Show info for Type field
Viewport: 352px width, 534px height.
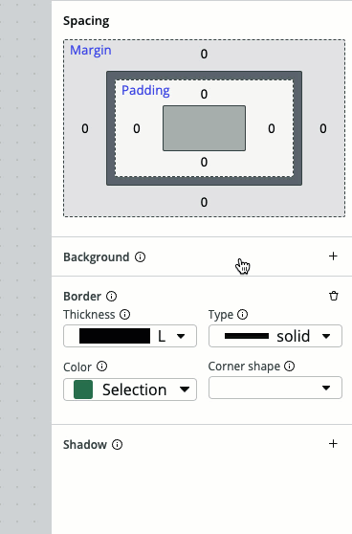[242, 314]
